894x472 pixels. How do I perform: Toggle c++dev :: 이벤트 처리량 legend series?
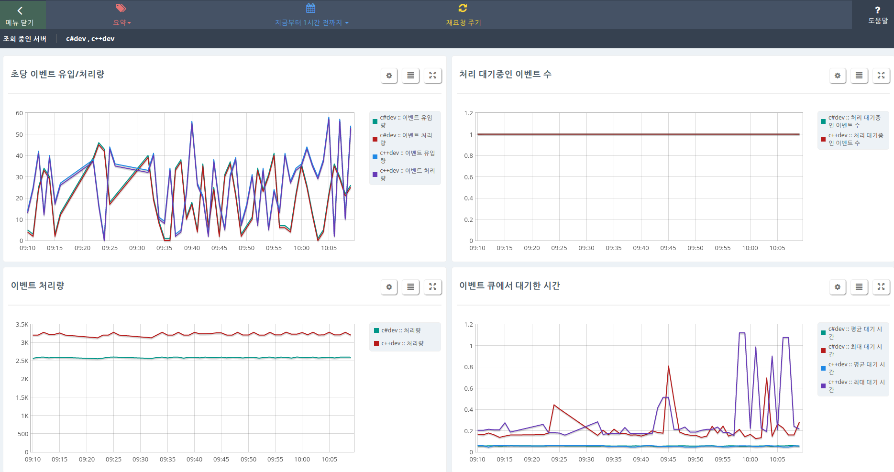404,175
